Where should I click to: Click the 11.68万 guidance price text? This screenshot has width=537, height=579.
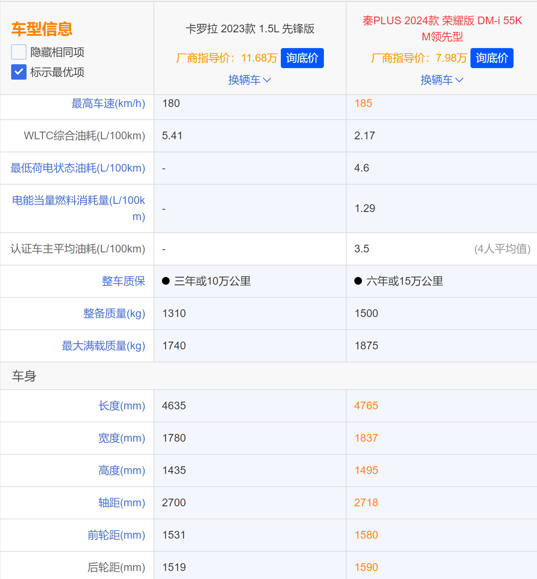[x=258, y=58]
